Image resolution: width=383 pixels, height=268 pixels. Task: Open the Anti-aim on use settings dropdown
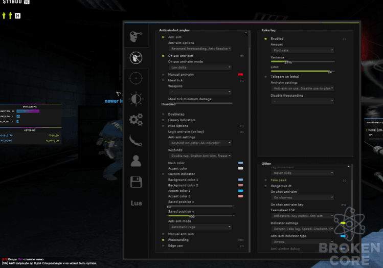(x=302, y=88)
